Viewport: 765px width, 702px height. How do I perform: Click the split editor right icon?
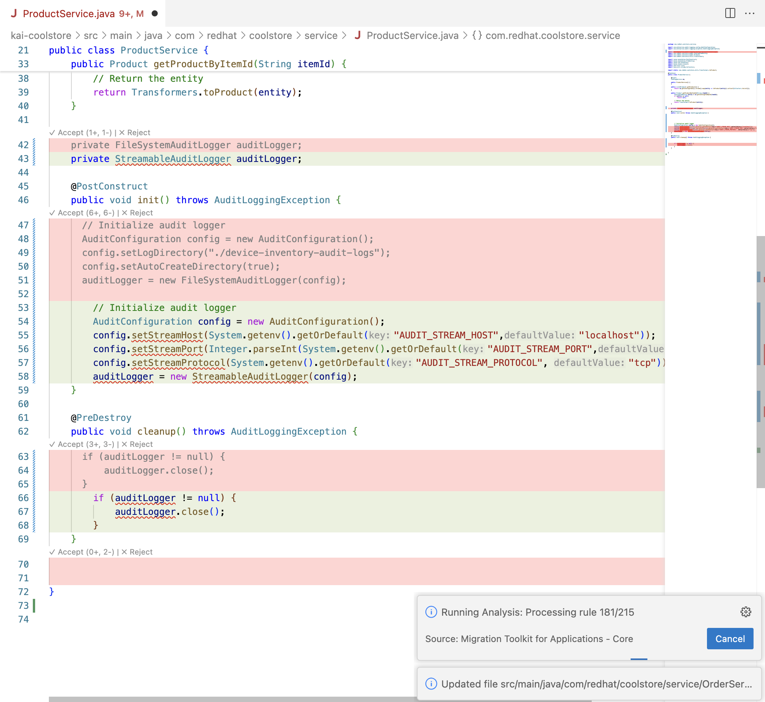coord(730,13)
